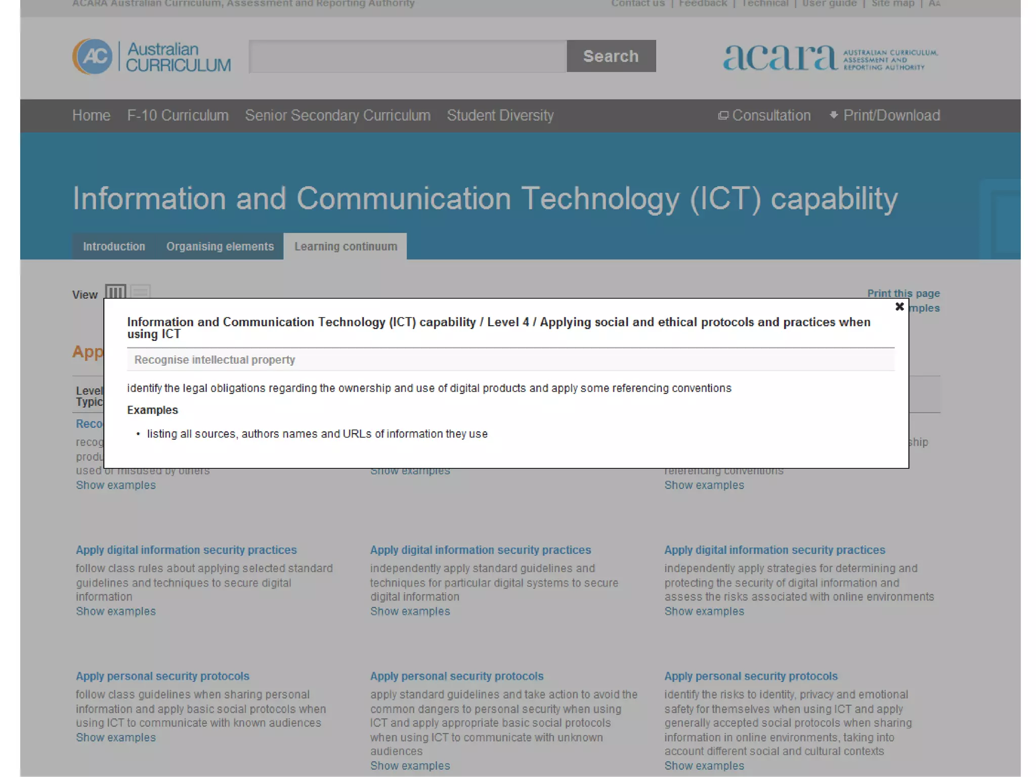Click the Consultation icon in navigation
Image resolution: width=1036 pixels, height=777 pixels.
[723, 116]
